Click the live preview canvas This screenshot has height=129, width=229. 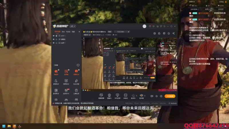tap(129, 64)
